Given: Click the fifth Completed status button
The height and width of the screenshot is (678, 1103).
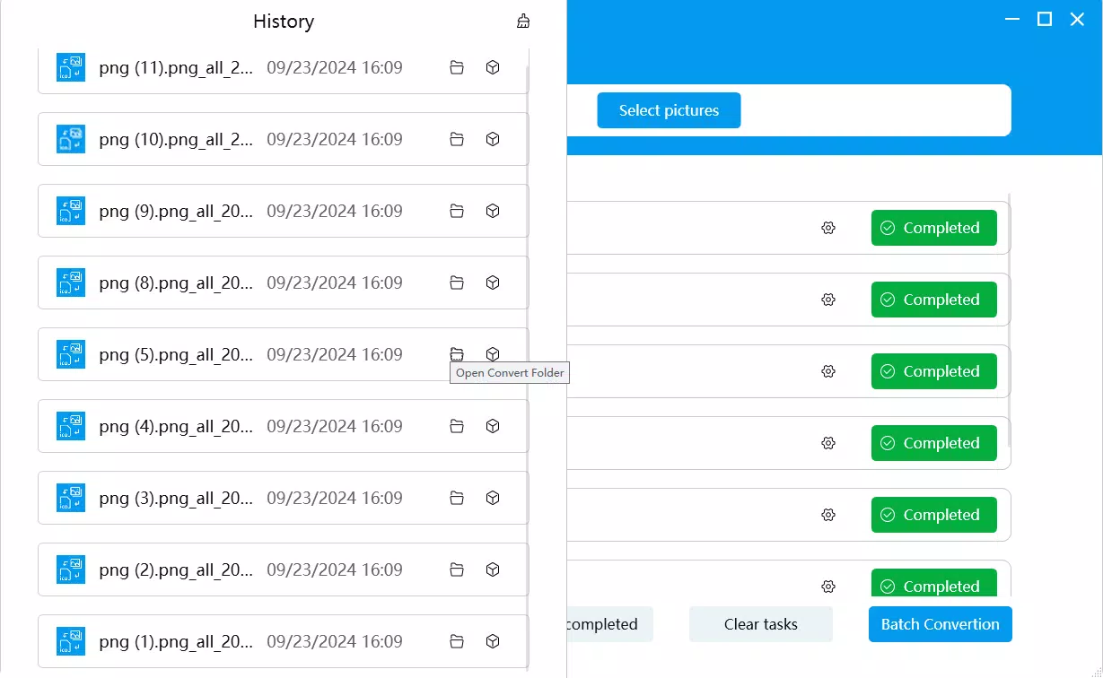Looking at the screenshot, I should click(x=933, y=515).
